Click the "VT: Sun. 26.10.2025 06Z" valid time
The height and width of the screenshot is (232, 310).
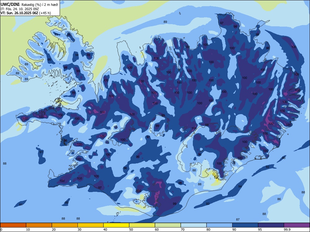[20, 13]
